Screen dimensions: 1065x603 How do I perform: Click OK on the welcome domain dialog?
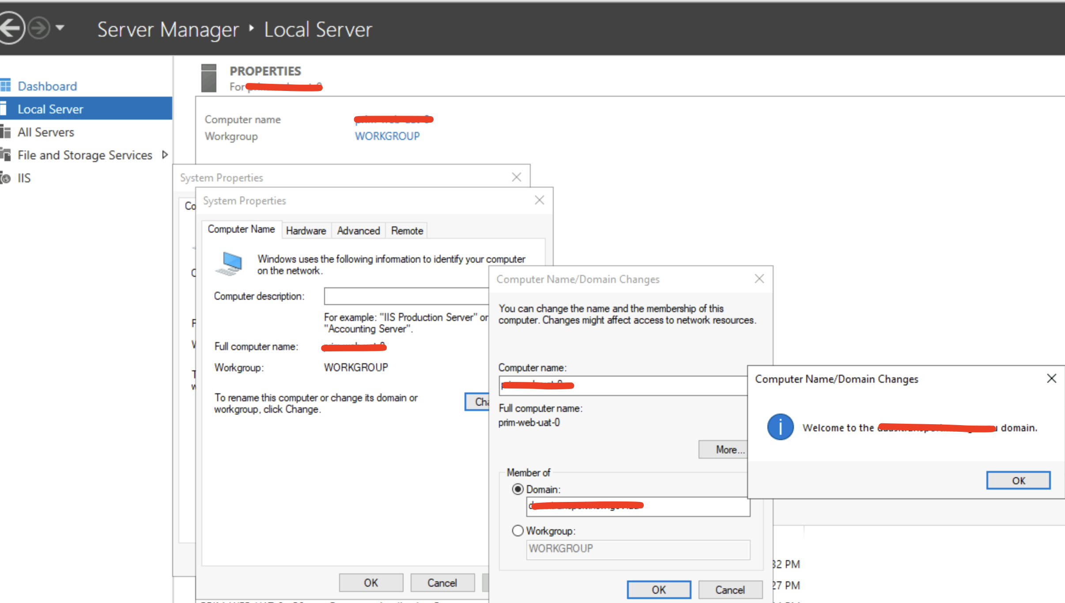[1018, 480]
